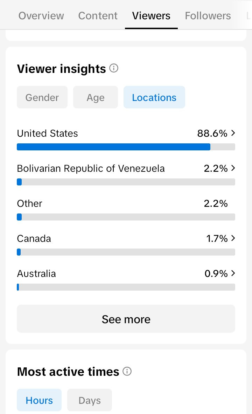Select the Gender filter chip
The image size is (252, 414).
(x=42, y=97)
